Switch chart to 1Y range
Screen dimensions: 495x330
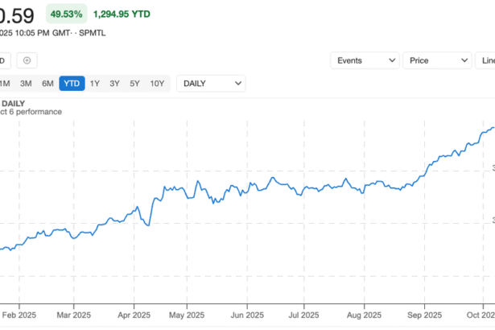click(x=95, y=83)
